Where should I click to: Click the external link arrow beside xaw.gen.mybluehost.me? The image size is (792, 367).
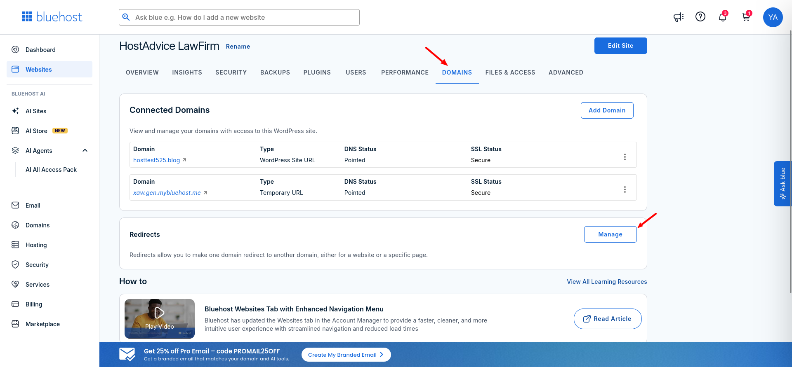[x=205, y=192]
